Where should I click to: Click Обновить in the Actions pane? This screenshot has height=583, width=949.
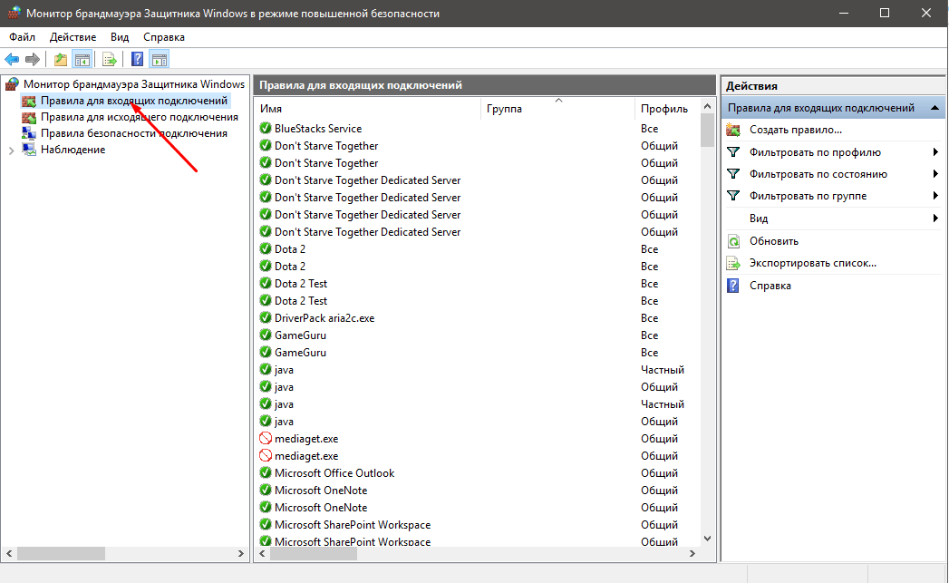[773, 241]
